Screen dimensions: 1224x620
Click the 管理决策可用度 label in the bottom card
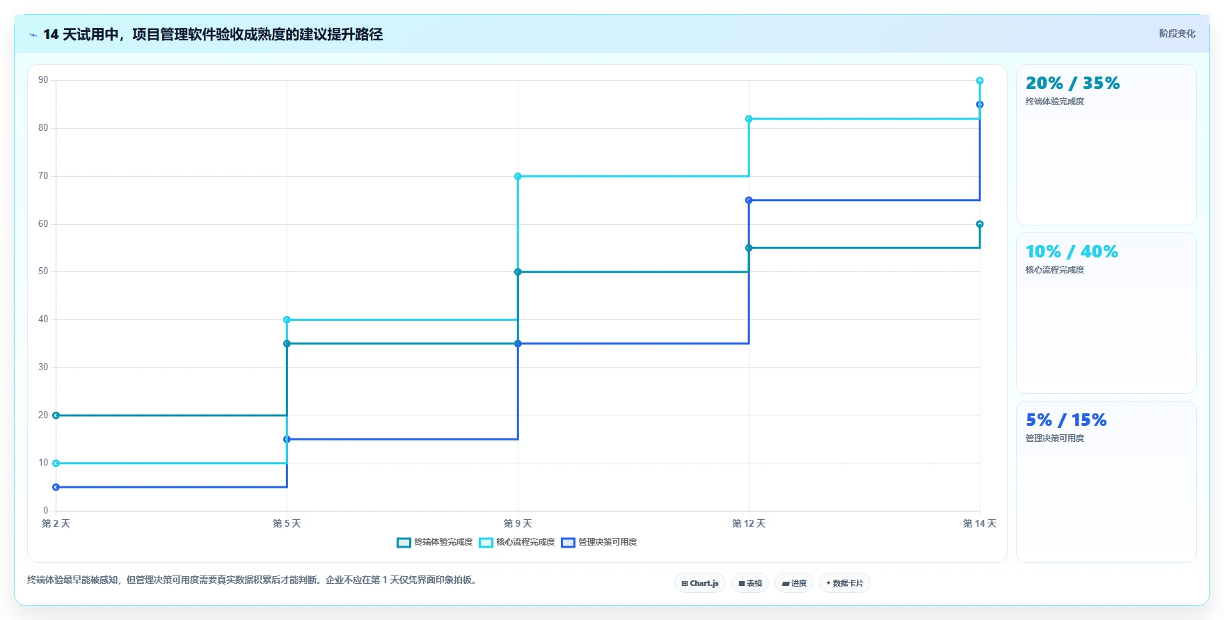(1055, 438)
